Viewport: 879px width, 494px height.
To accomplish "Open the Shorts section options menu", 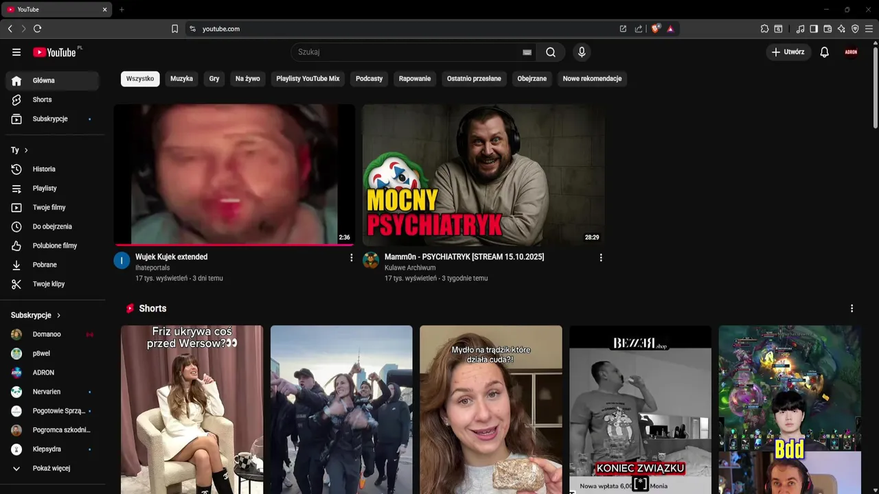I will click(852, 309).
